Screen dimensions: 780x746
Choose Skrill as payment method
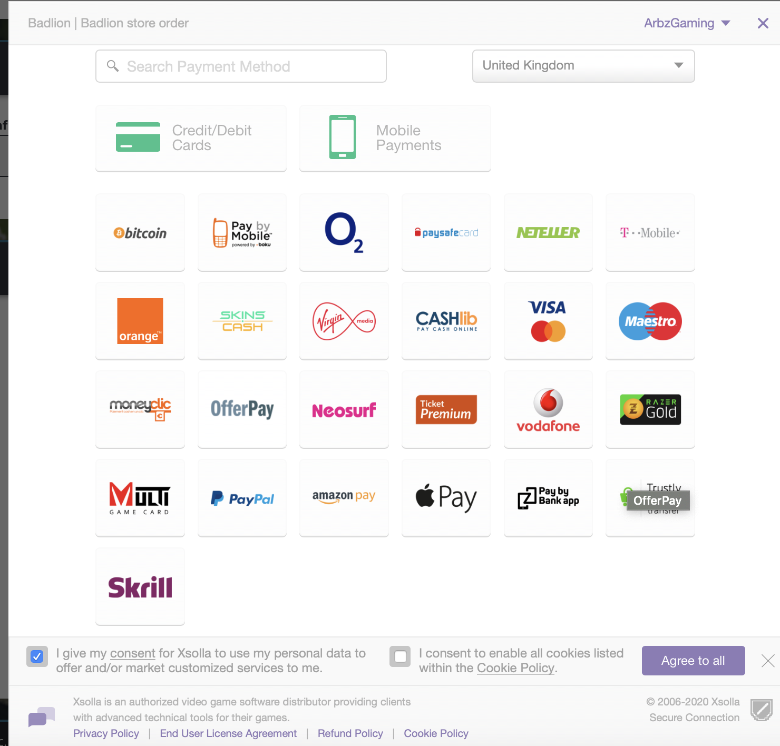pyautogui.click(x=140, y=586)
